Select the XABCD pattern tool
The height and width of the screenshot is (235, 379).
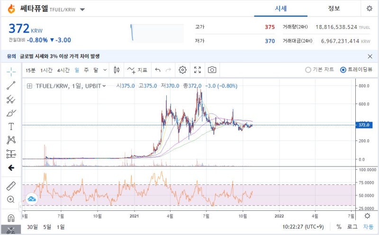(11, 140)
